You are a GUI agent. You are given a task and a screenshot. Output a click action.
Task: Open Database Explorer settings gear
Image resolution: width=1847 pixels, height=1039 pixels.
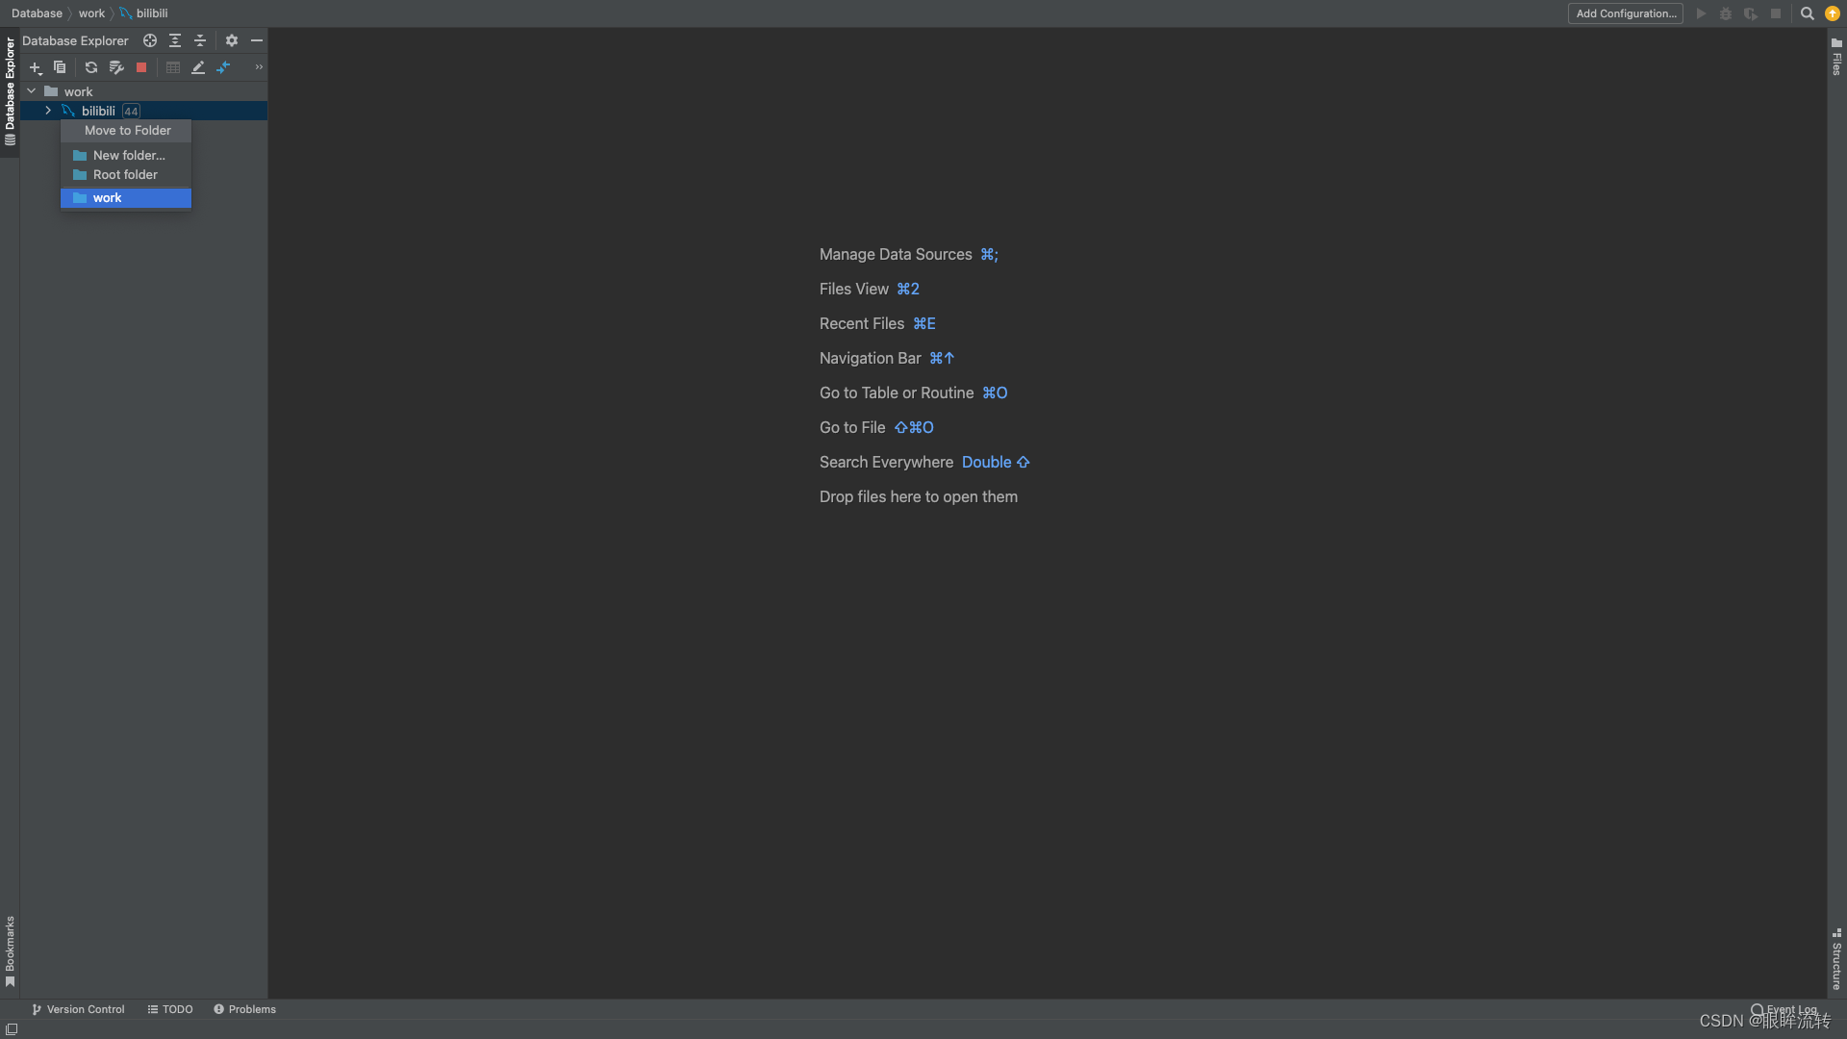(231, 40)
